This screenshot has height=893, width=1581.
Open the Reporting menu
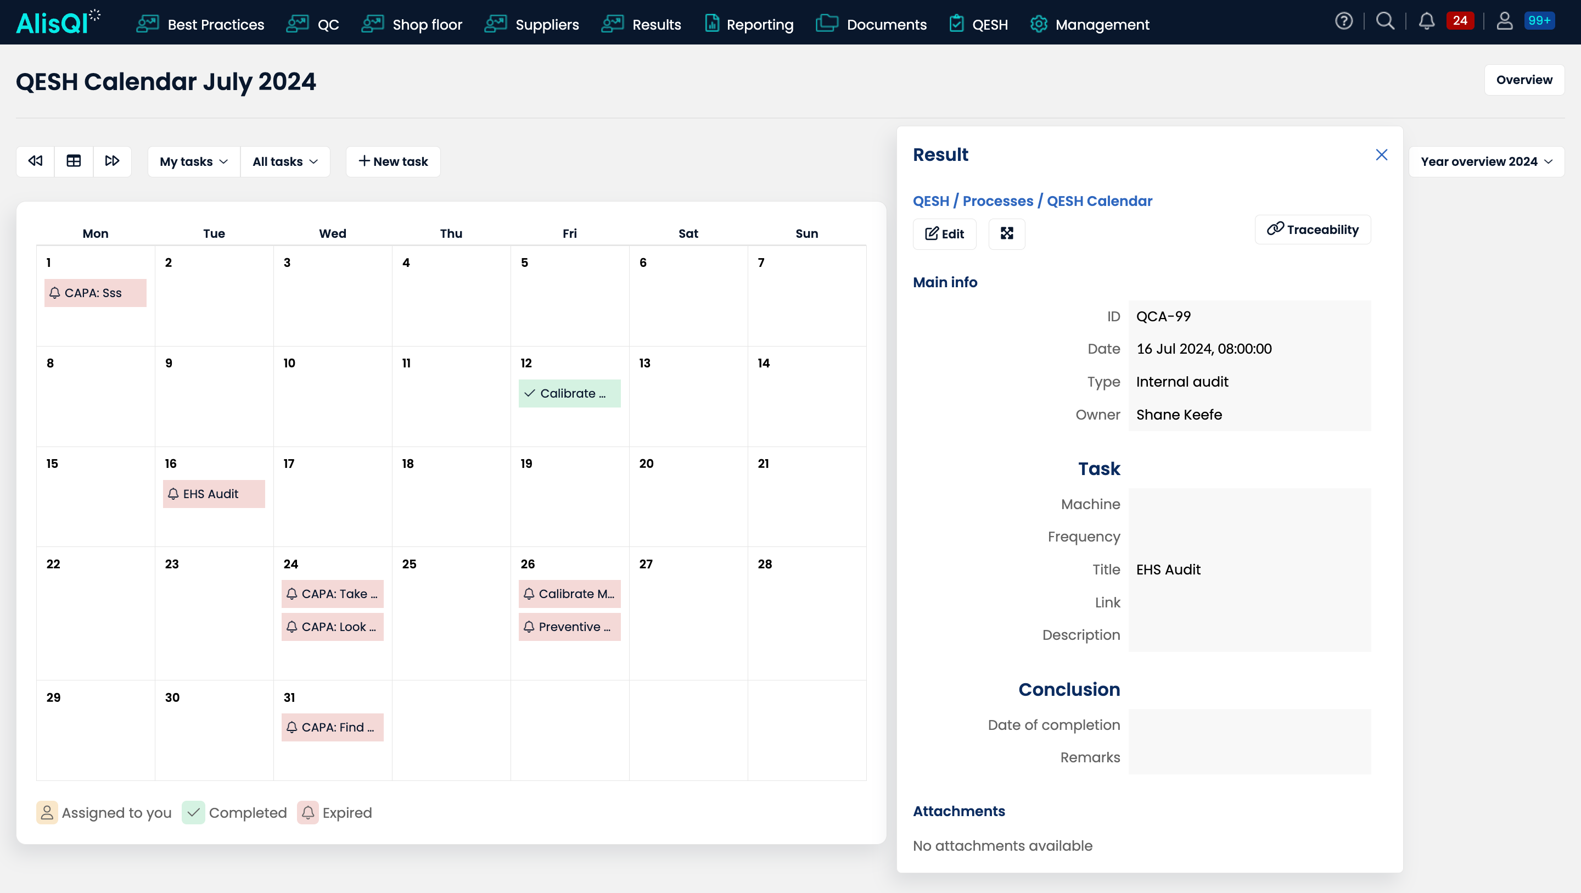tap(749, 25)
